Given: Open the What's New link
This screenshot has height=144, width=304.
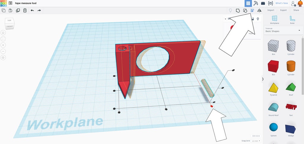Looking at the screenshot, I should (281, 3).
